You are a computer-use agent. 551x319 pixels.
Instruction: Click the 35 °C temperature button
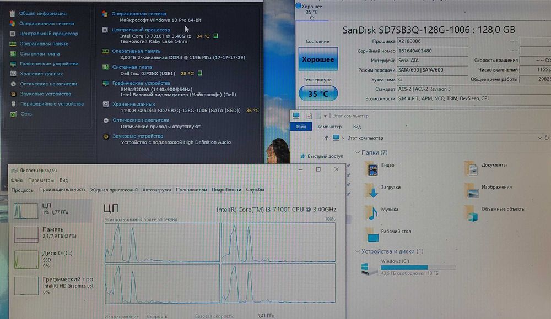click(318, 94)
